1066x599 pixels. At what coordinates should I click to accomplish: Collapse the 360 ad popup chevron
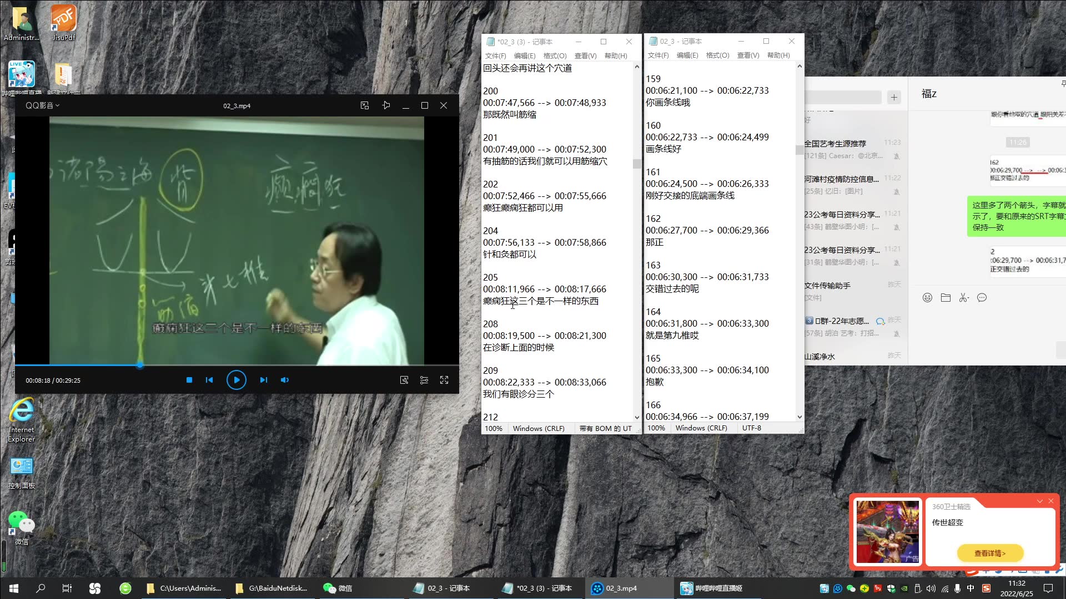click(1040, 501)
